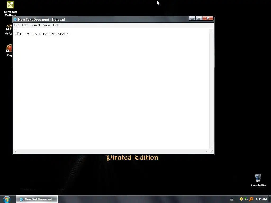
Task: Click the vertical scrollbar down arrow
Action: tap(211, 147)
